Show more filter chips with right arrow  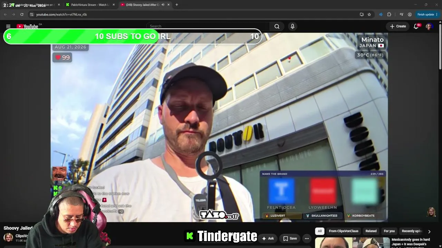click(429, 231)
